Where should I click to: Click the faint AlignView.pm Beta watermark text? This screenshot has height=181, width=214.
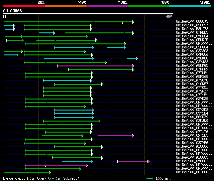point(153,11)
